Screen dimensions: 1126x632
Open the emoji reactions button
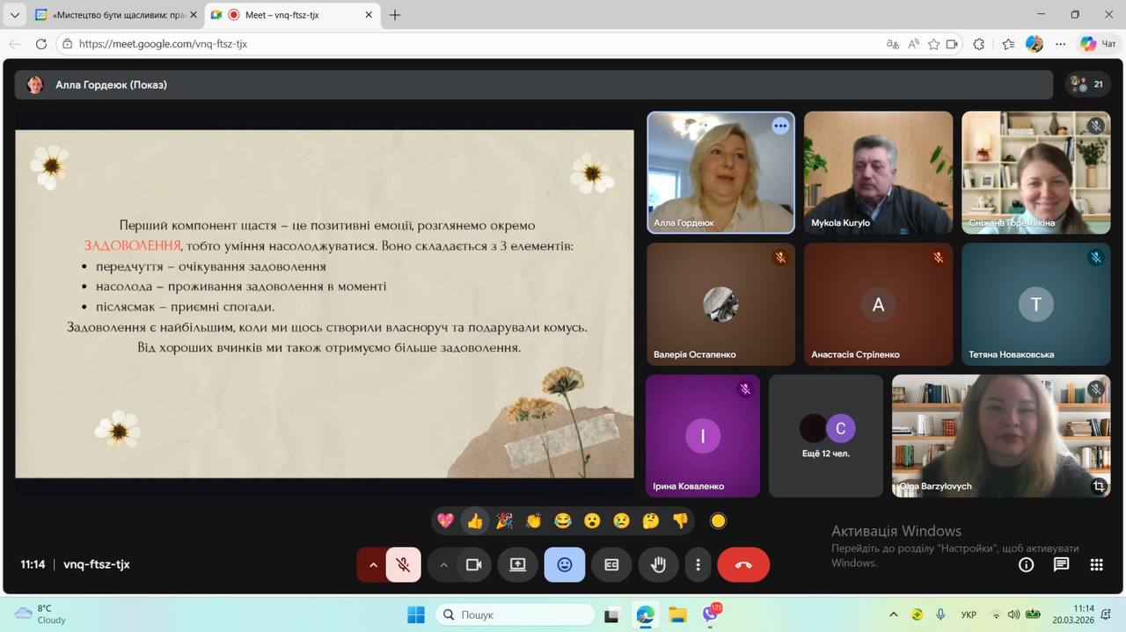564,565
